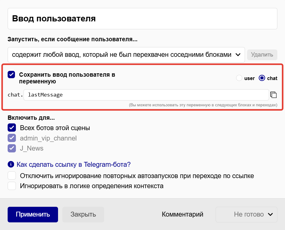The image size is (285, 230).
Task: Click the 'Применить' button
Action: [33, 214]
